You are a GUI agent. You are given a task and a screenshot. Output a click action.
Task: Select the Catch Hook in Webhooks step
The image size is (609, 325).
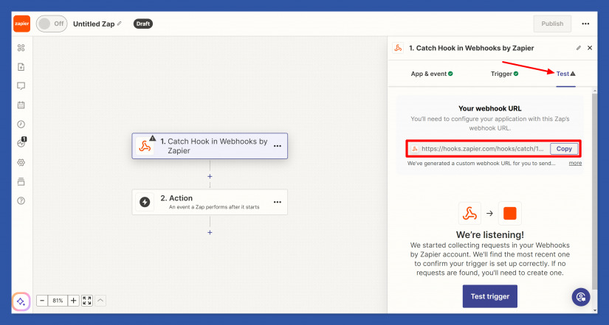point(210,146)
